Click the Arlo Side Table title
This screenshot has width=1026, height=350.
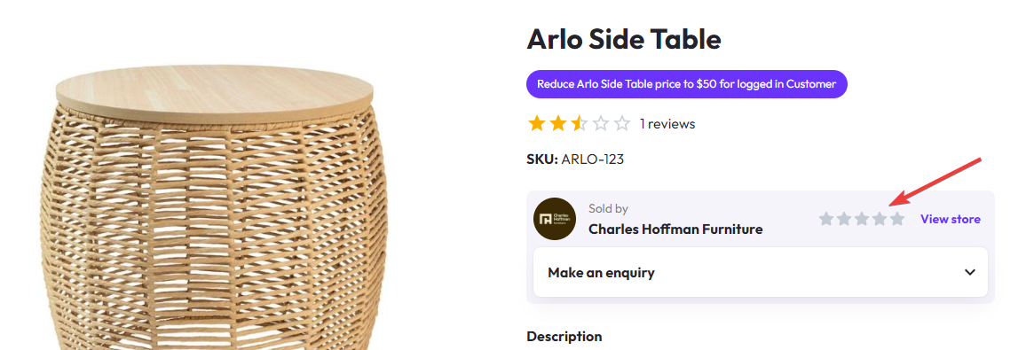tap(624, 39)
